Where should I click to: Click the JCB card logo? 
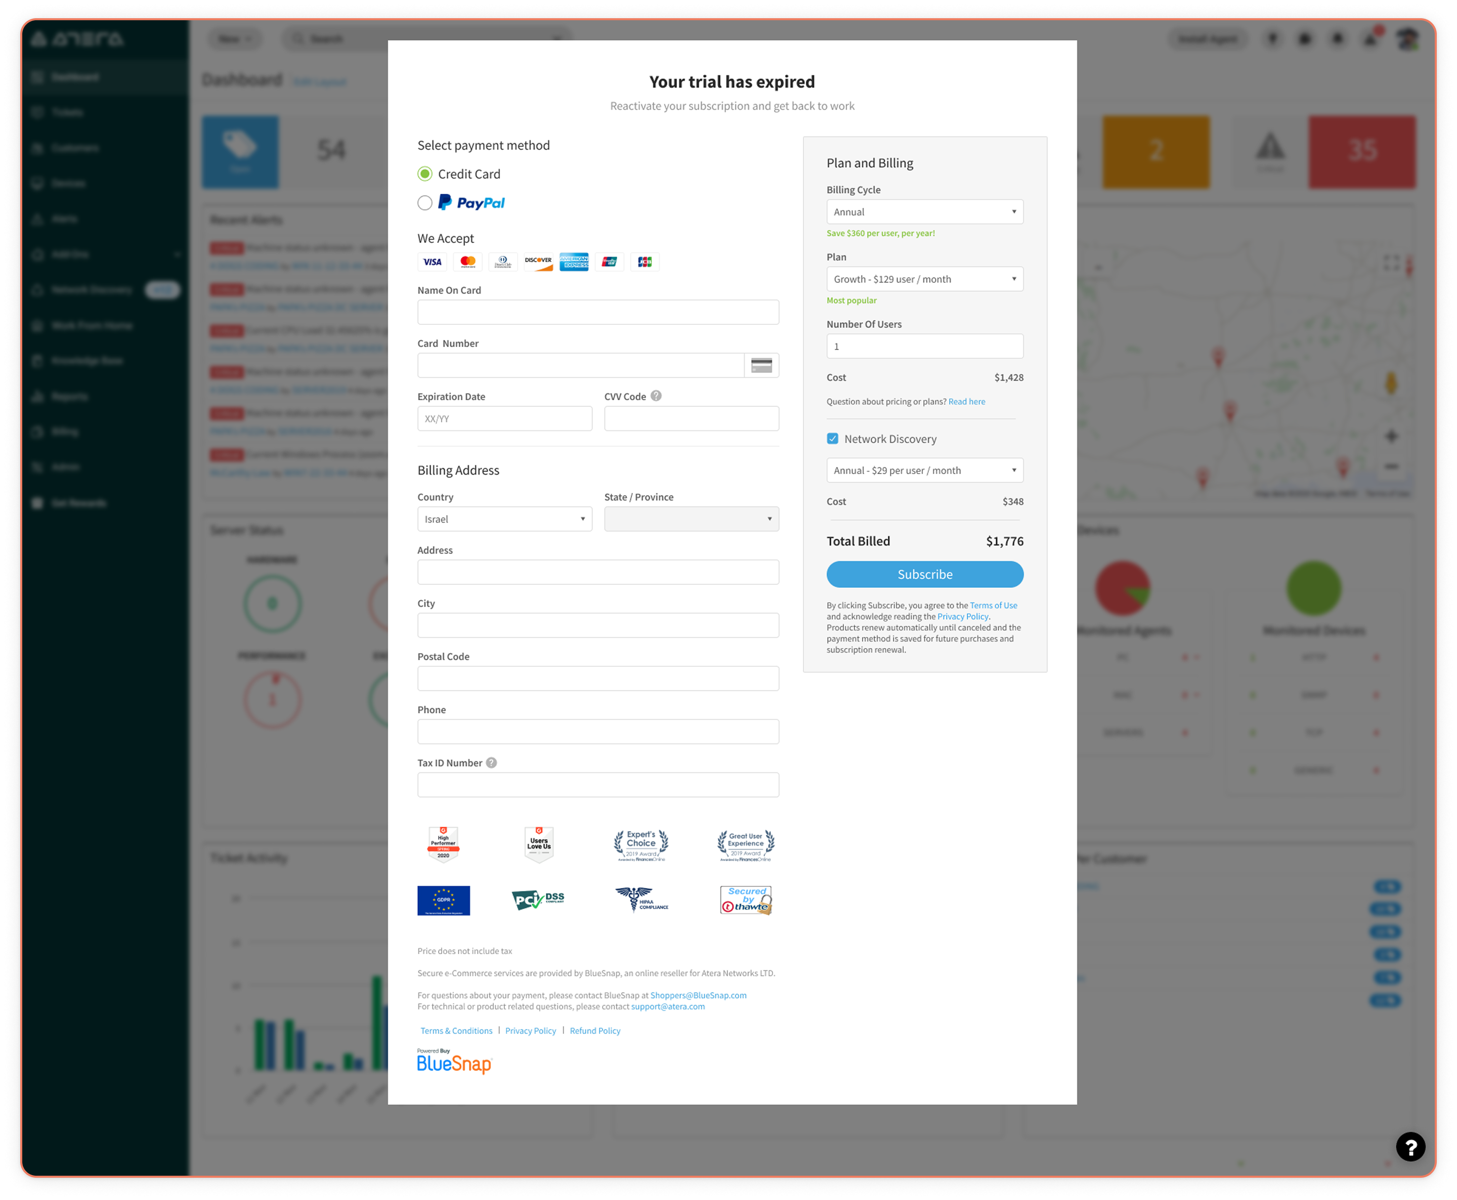(645, 262)
